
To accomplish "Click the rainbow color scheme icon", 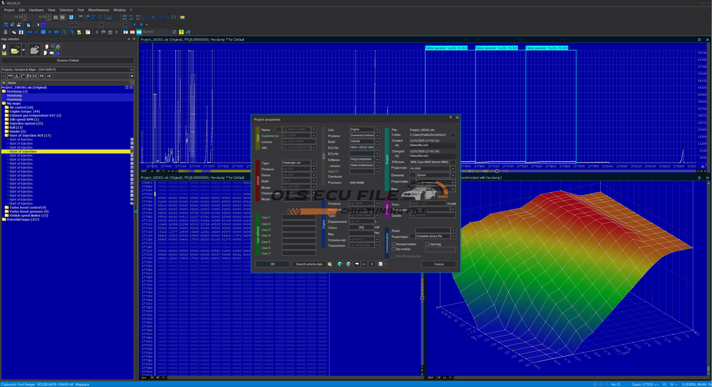I will click(182, 17).
